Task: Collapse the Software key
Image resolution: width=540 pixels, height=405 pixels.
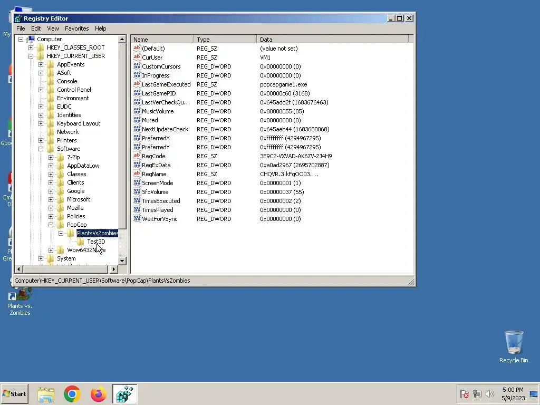Action: click(x=41, y=149)
